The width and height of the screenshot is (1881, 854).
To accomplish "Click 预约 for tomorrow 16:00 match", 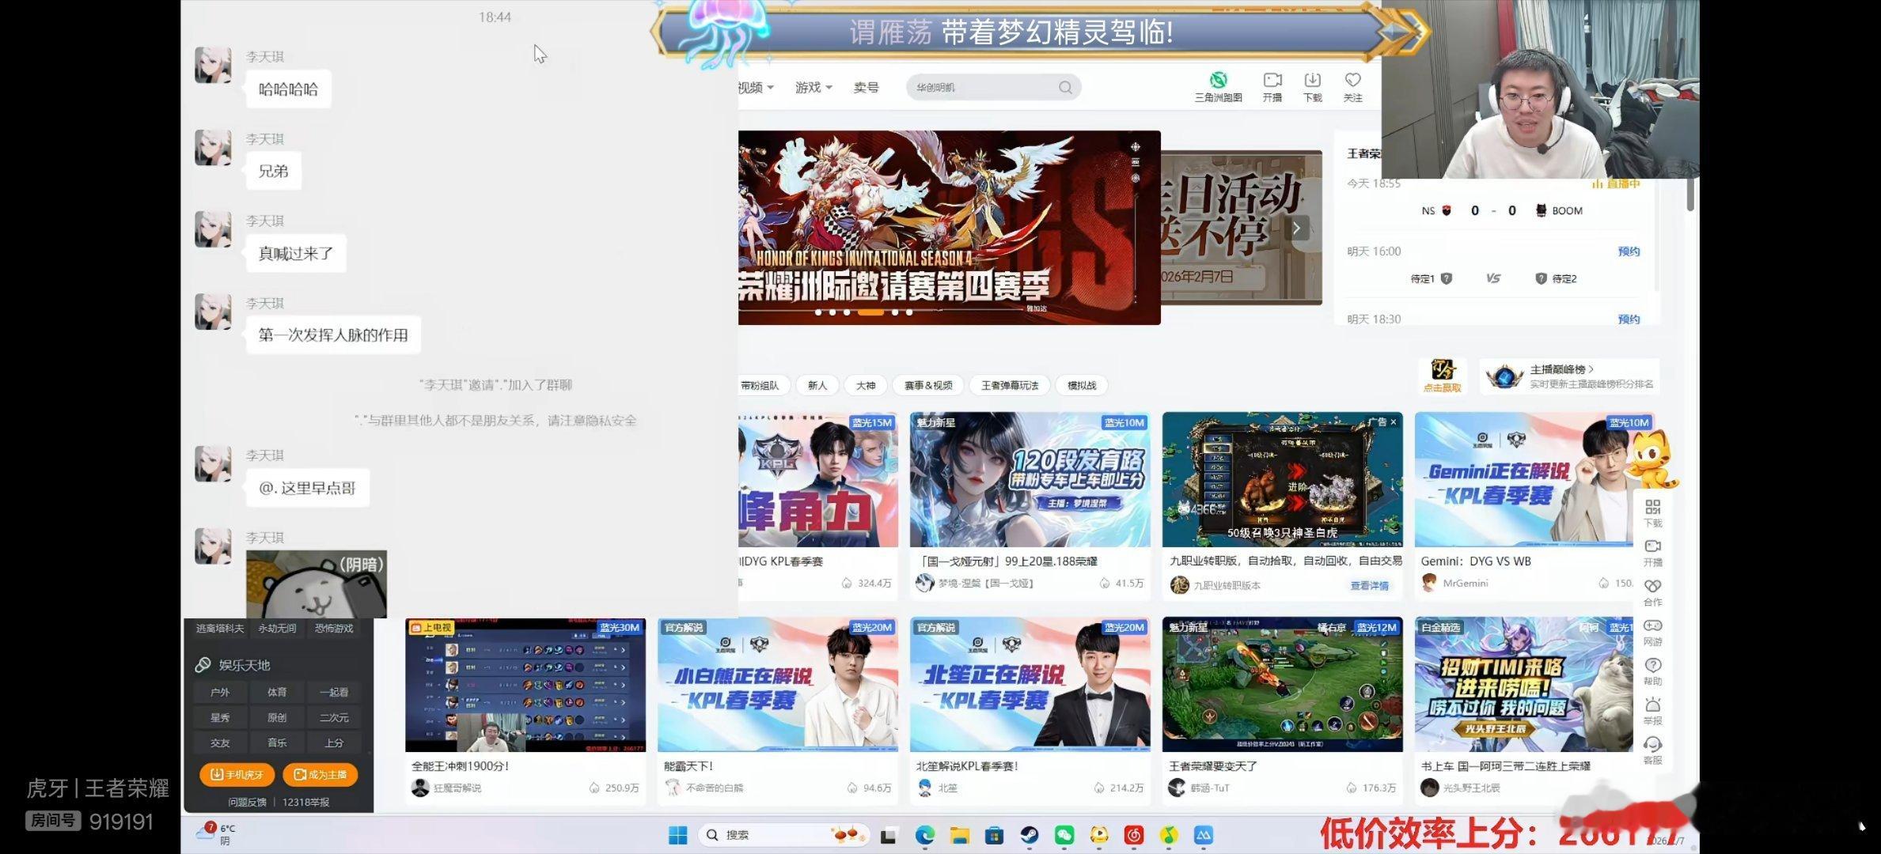I will [x=1628, y=251].
